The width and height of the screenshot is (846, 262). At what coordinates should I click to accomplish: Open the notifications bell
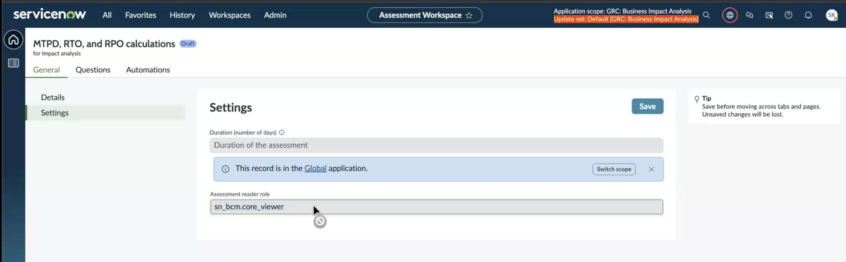(x=808, y=15)
